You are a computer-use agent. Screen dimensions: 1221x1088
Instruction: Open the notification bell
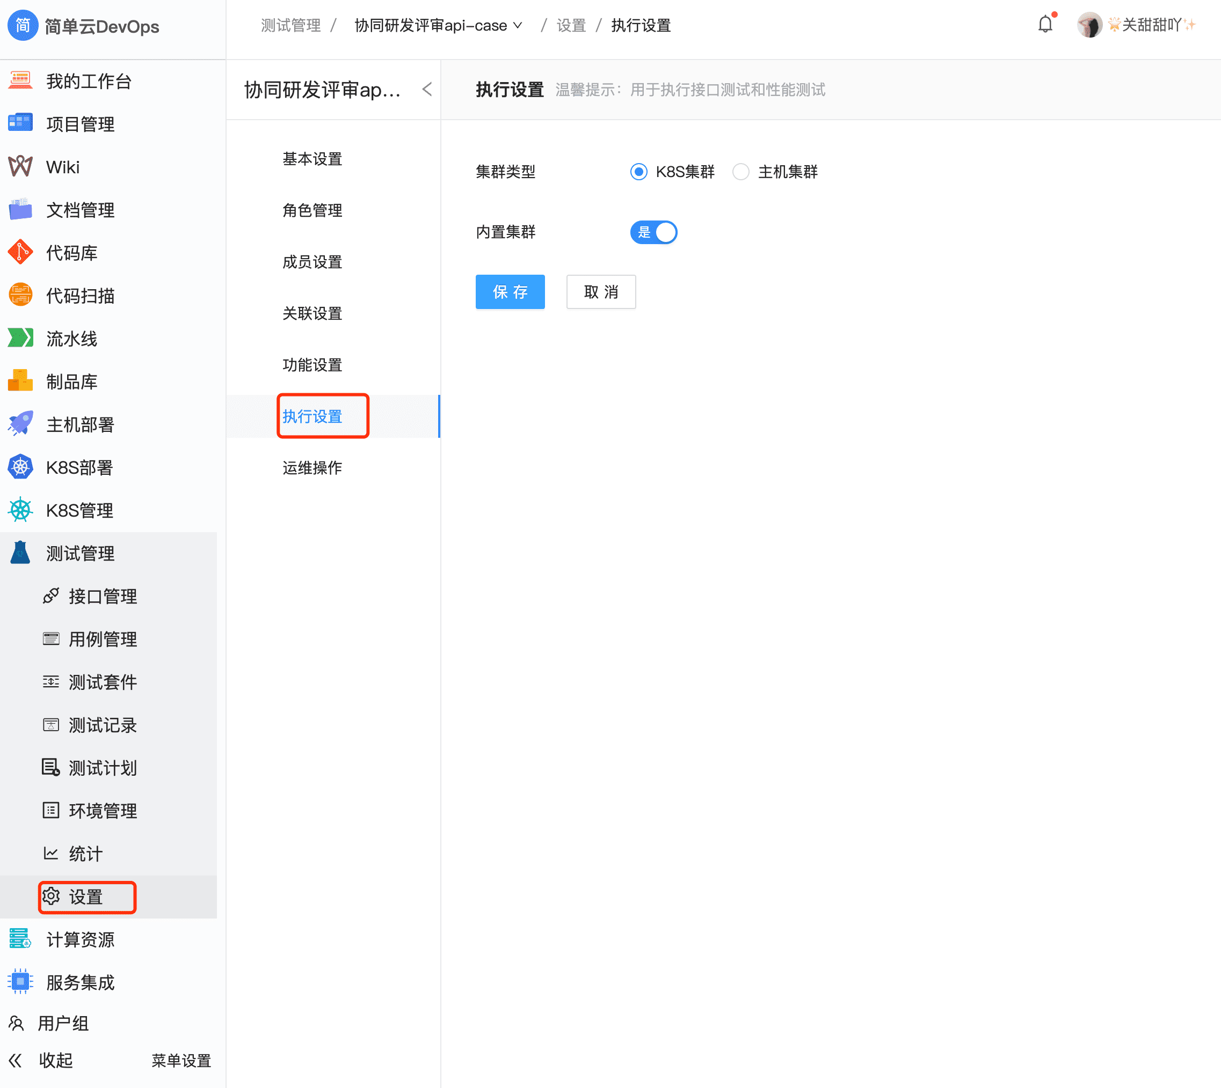point(1045,25)
